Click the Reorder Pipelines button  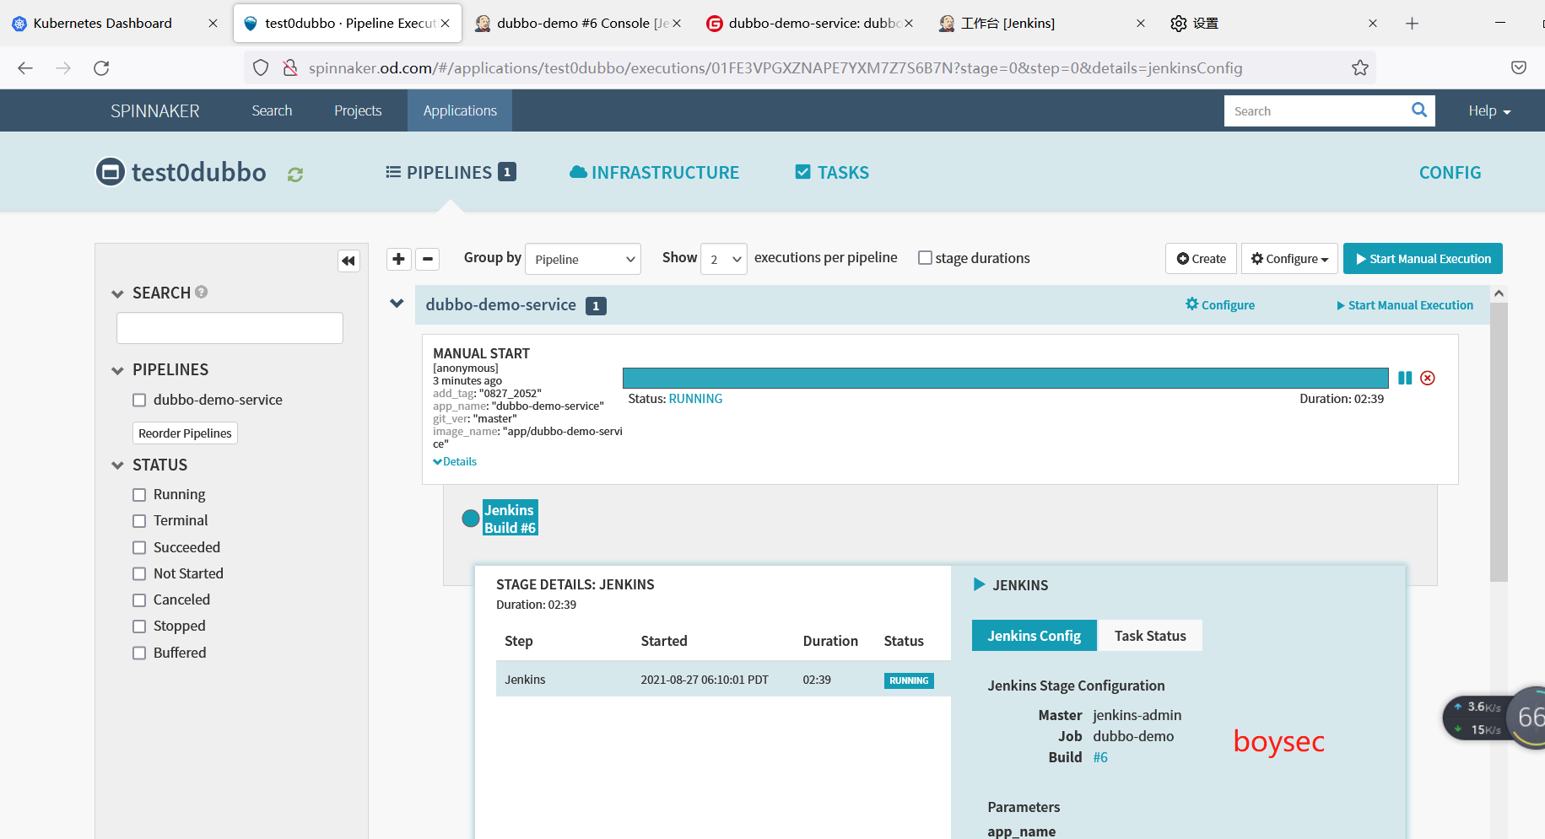coord(185,433)
